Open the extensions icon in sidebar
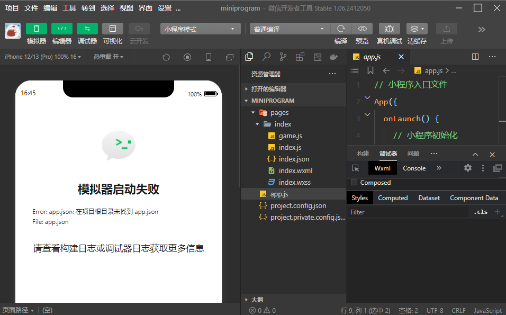 click(300, 57)
